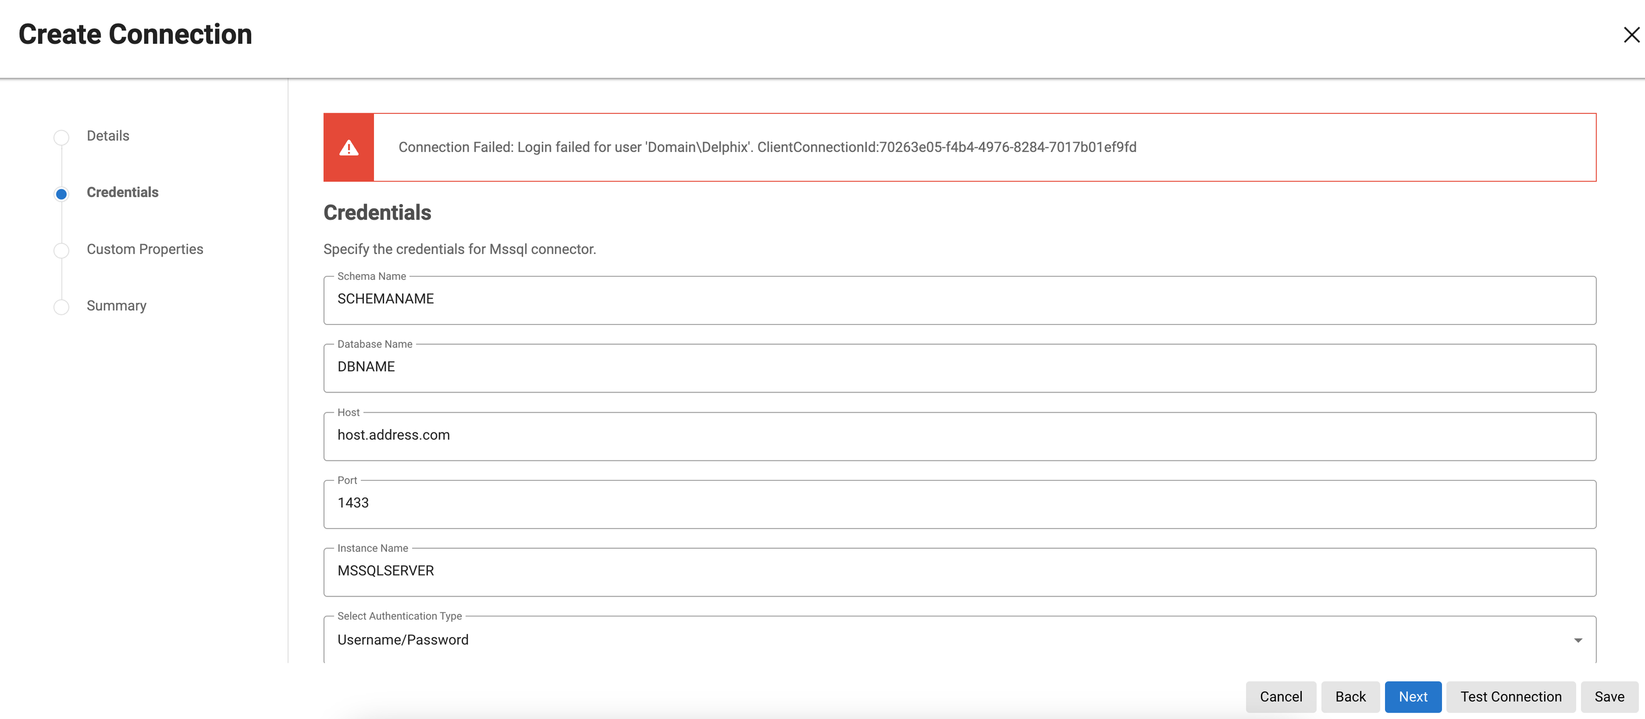The height and width of the screenshot is (719, 1645).
Task: Click the Connection Failed error message text
Action: (x=767, y=148)
